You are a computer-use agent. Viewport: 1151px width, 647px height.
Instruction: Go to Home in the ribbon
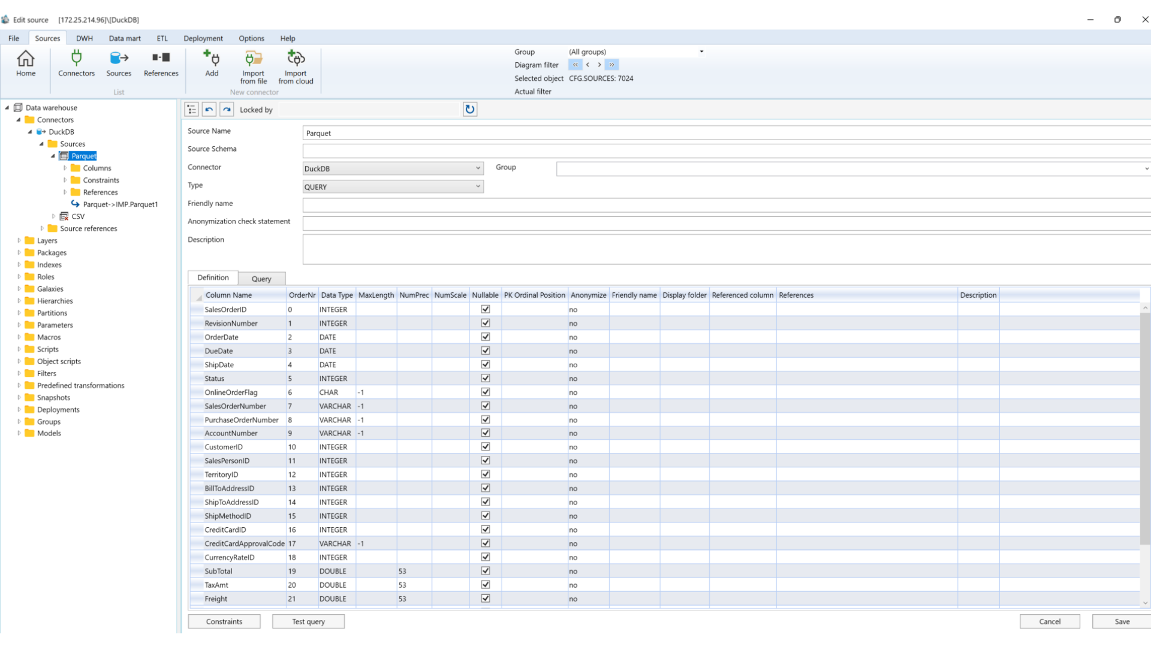(x=26, y=64)
